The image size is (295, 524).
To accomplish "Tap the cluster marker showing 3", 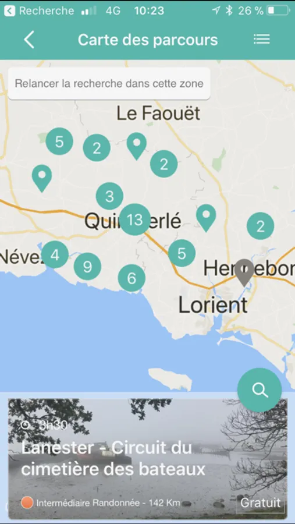I will [x=109, y=196].
